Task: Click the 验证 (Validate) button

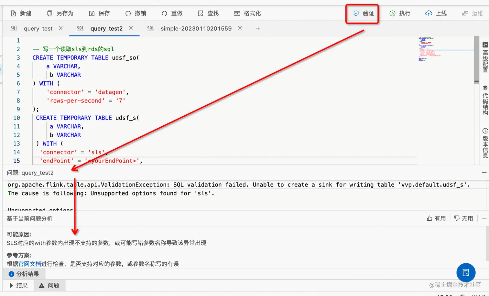Action: (364, 13)
